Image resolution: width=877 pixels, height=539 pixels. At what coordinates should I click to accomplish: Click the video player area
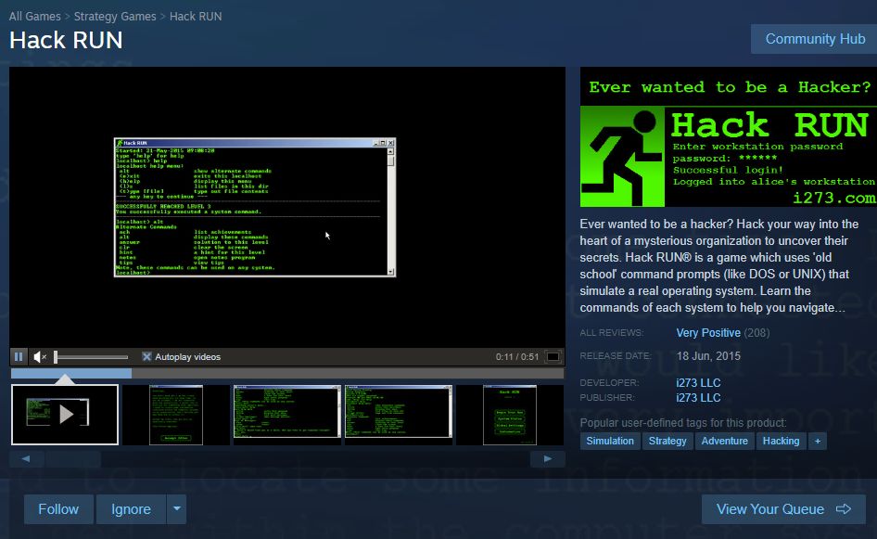pyautogui.click(x=287, y=207)
